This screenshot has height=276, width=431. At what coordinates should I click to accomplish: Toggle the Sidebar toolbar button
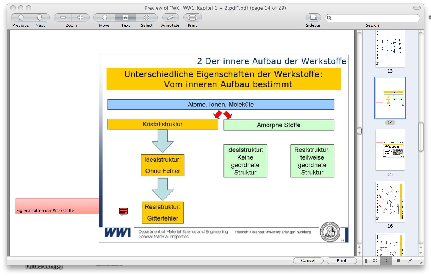pyautogui.click(x=313, y=17)
